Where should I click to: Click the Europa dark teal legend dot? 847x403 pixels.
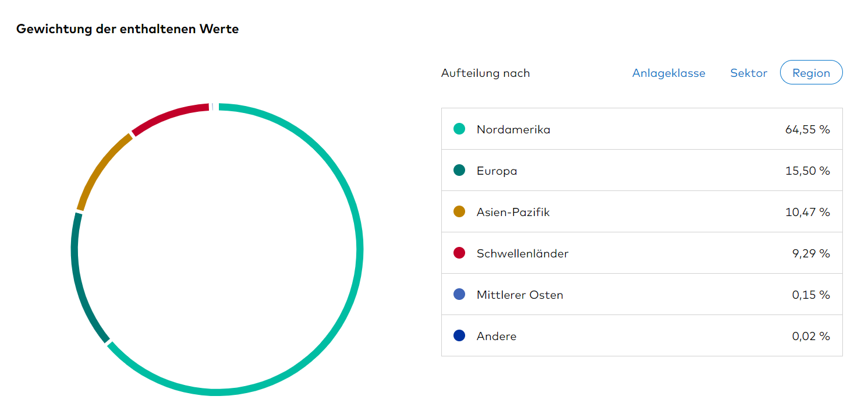tap(459, 171)
